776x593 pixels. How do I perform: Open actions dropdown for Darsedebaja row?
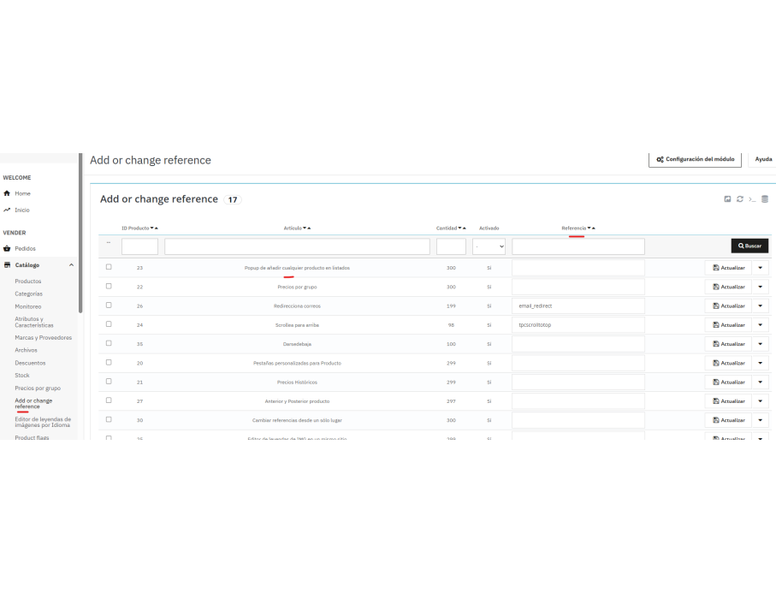[760, 344]
